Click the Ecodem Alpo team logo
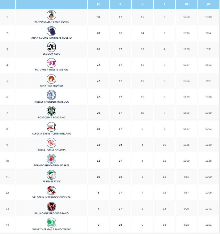 52,47
